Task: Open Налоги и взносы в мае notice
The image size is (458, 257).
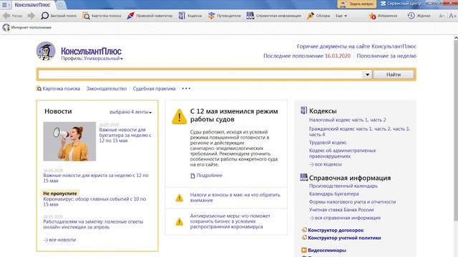Action: tap(235, 198)
